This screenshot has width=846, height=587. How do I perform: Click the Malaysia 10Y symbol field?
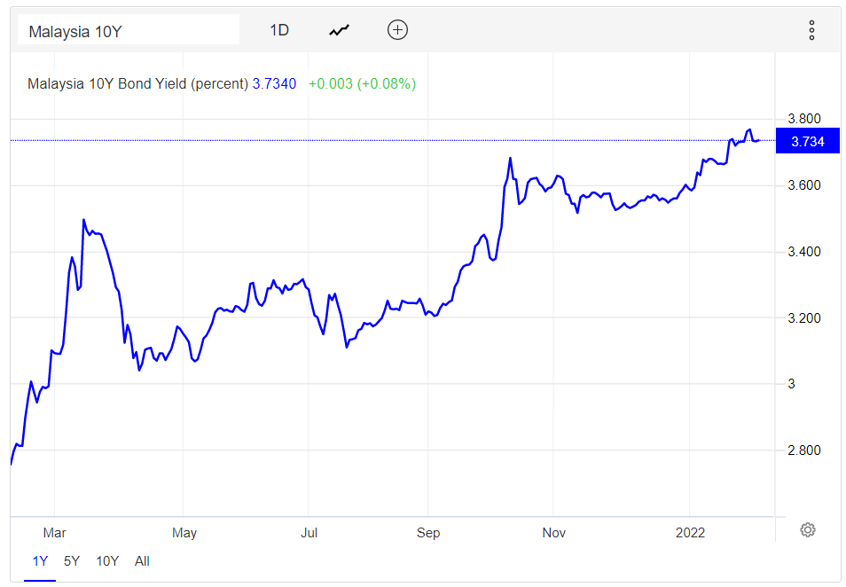click(129, 29)
